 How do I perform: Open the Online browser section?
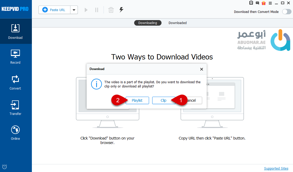tap(15, 133)
